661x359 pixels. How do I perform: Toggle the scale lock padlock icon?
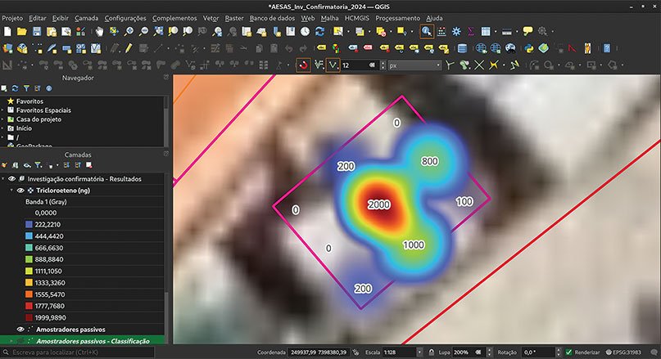432,352
